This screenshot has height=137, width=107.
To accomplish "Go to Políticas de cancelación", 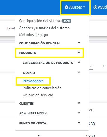I will [x=42, y=88].
